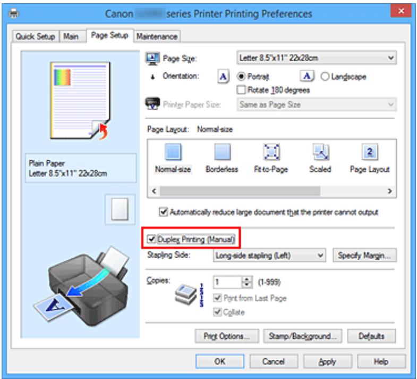Uncheck Automatically reduce large document option
This screenshot has width=417, height=379.
tap(164, 212)
